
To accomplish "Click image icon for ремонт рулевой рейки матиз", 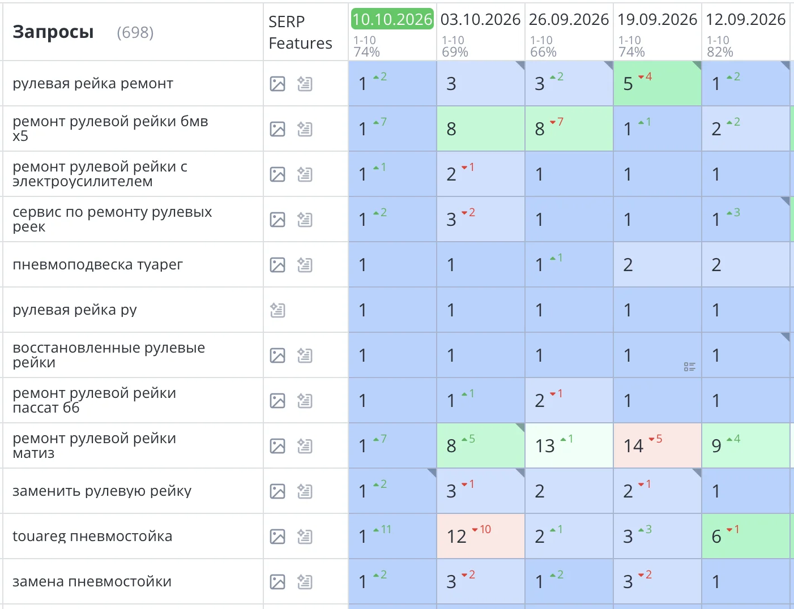I will pos(278,446).
